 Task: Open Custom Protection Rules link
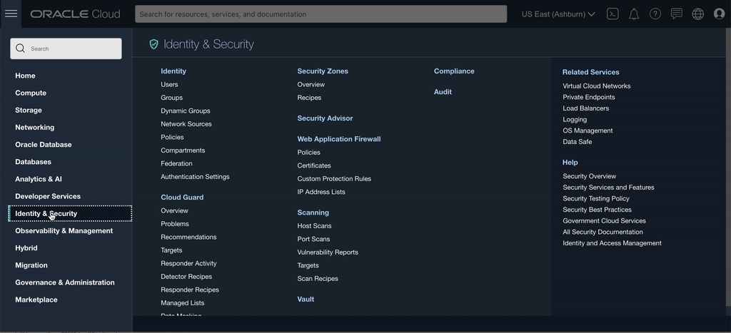[334, 178]
